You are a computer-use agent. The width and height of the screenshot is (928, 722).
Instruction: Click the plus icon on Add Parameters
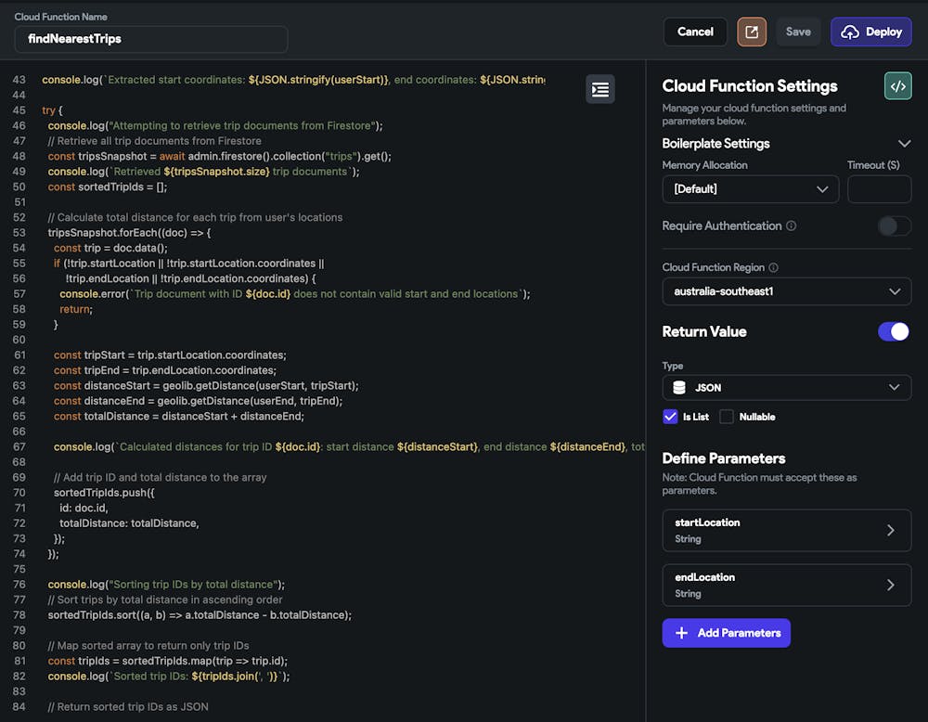[x=682, y=633]
